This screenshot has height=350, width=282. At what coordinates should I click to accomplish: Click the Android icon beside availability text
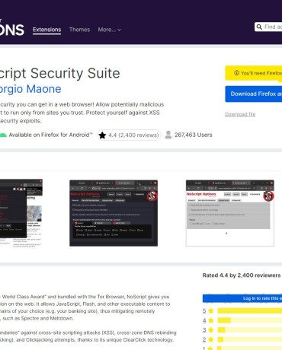(3, 135)
